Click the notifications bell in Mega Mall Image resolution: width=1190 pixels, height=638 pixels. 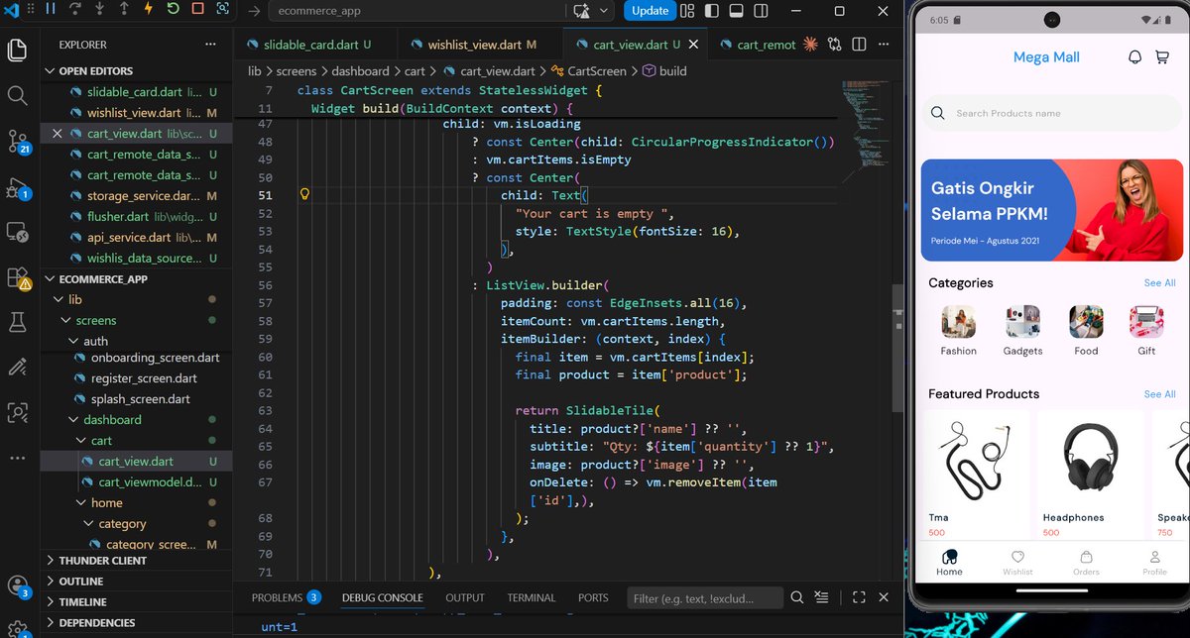1133,56
